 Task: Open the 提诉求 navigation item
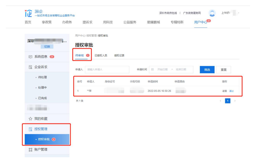88,22
